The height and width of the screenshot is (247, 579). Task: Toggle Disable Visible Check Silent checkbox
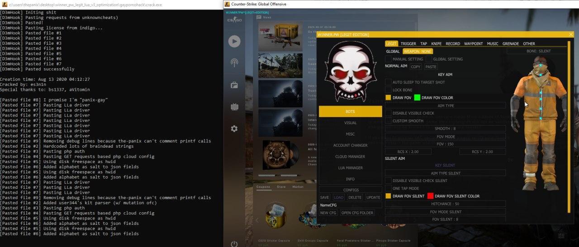tap(388, 181)
